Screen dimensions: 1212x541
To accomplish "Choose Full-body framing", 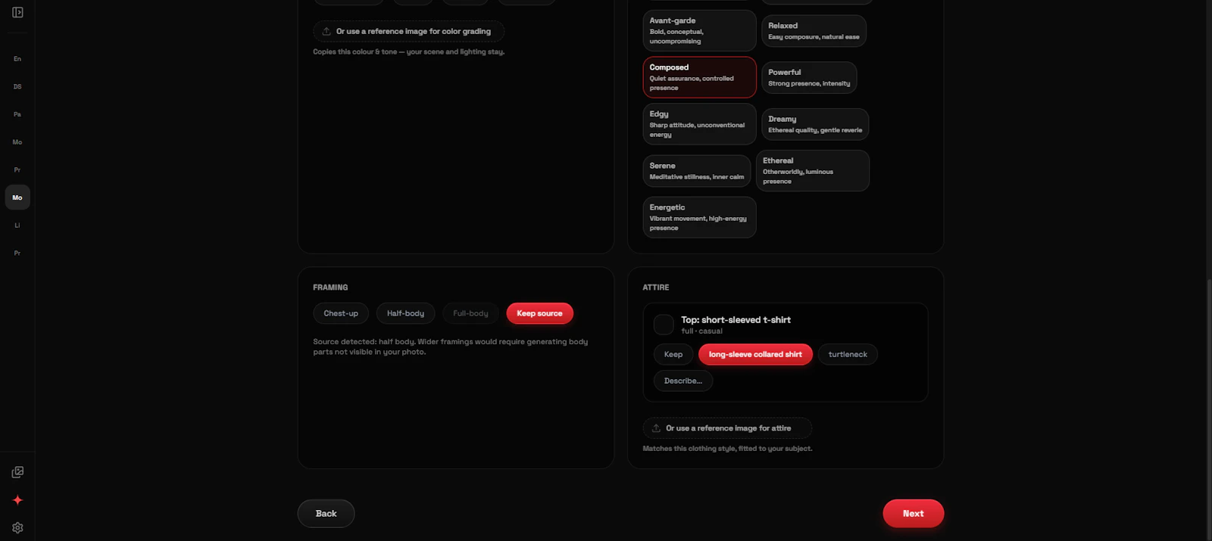I will click(470, 313).
